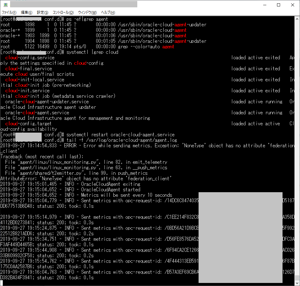Minimize the terminal window
Screen dimensions: 300x286
(x=265, y=5)
